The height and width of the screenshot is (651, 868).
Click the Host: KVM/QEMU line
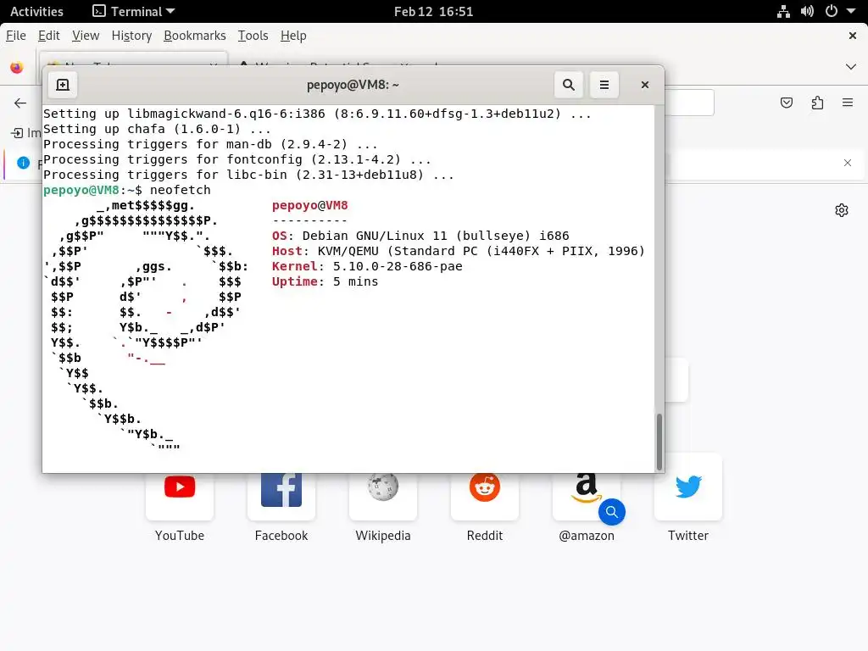459,251
